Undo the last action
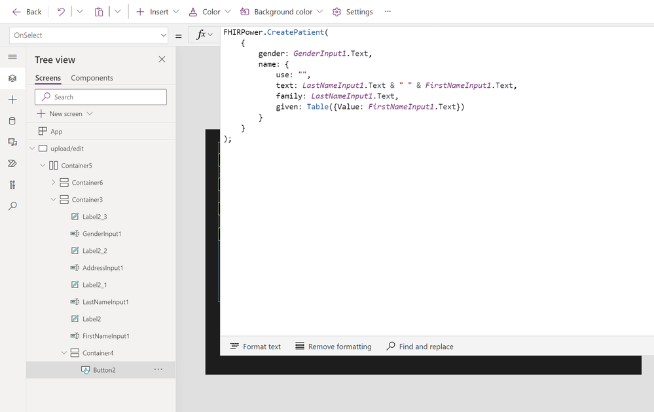 [62, 12]
